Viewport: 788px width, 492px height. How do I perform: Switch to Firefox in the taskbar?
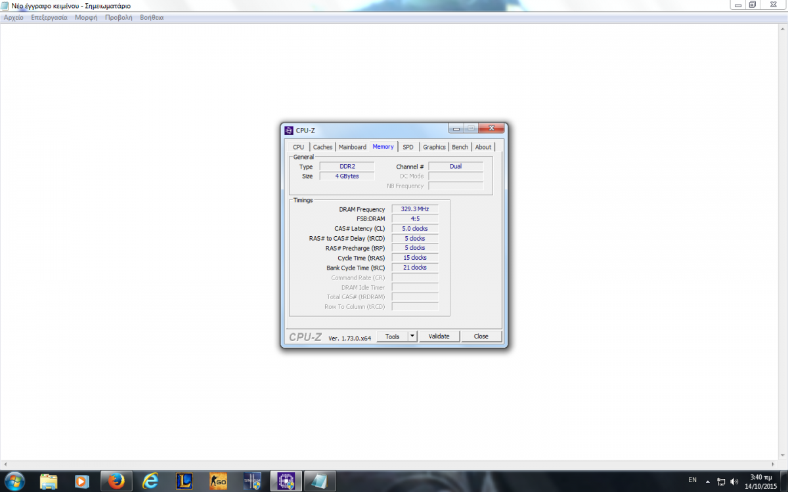[x=117, y=481]
